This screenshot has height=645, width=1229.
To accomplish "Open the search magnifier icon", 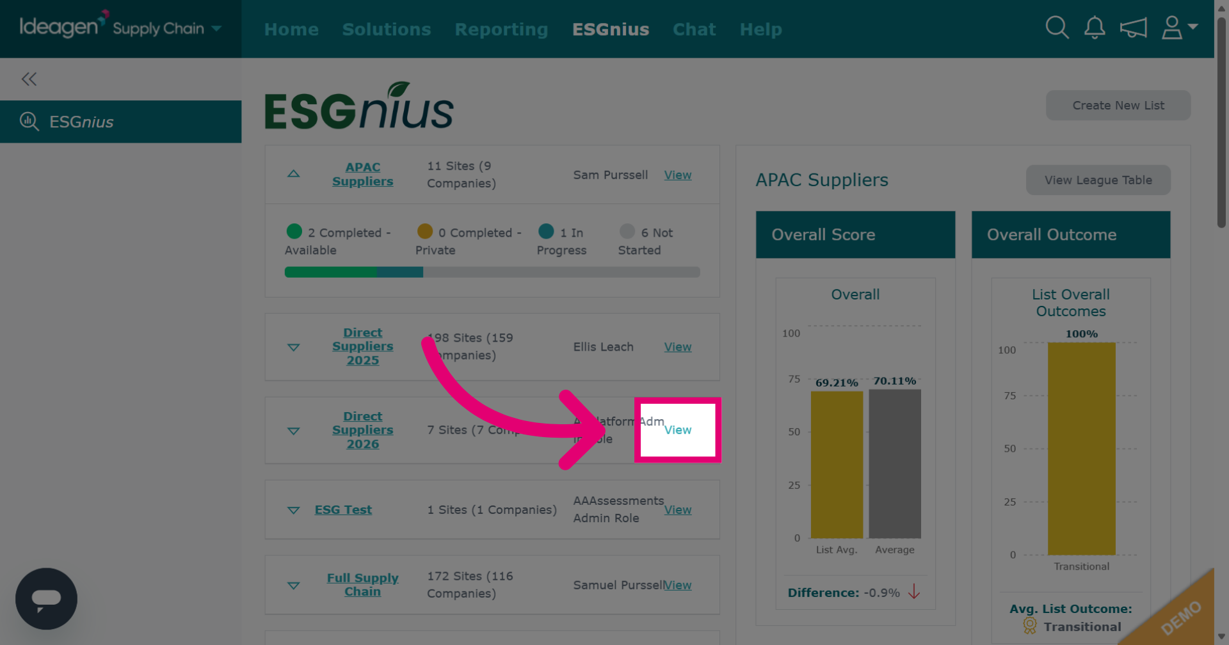I will pos(1057,28).
